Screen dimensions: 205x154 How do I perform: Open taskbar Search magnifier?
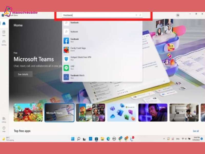click(79, 139)
